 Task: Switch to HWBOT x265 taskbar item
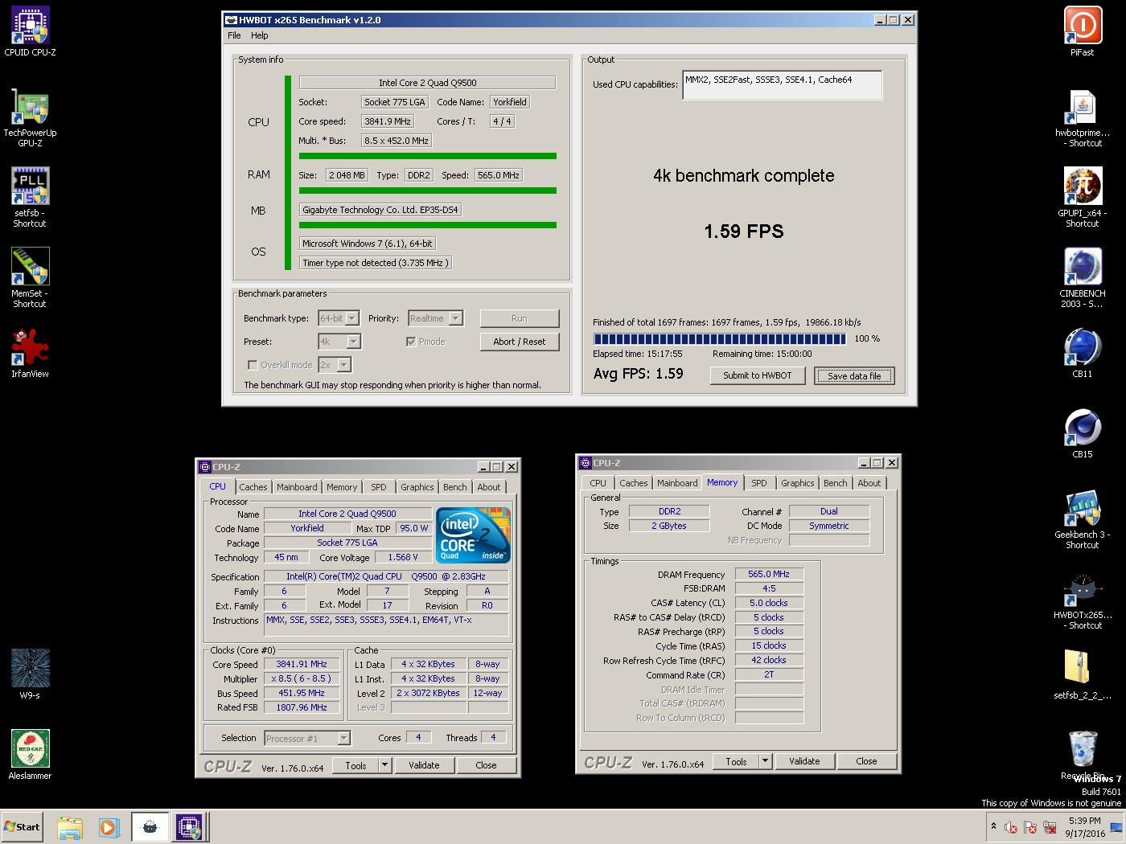pyautogui.click(x=150, y=827)
